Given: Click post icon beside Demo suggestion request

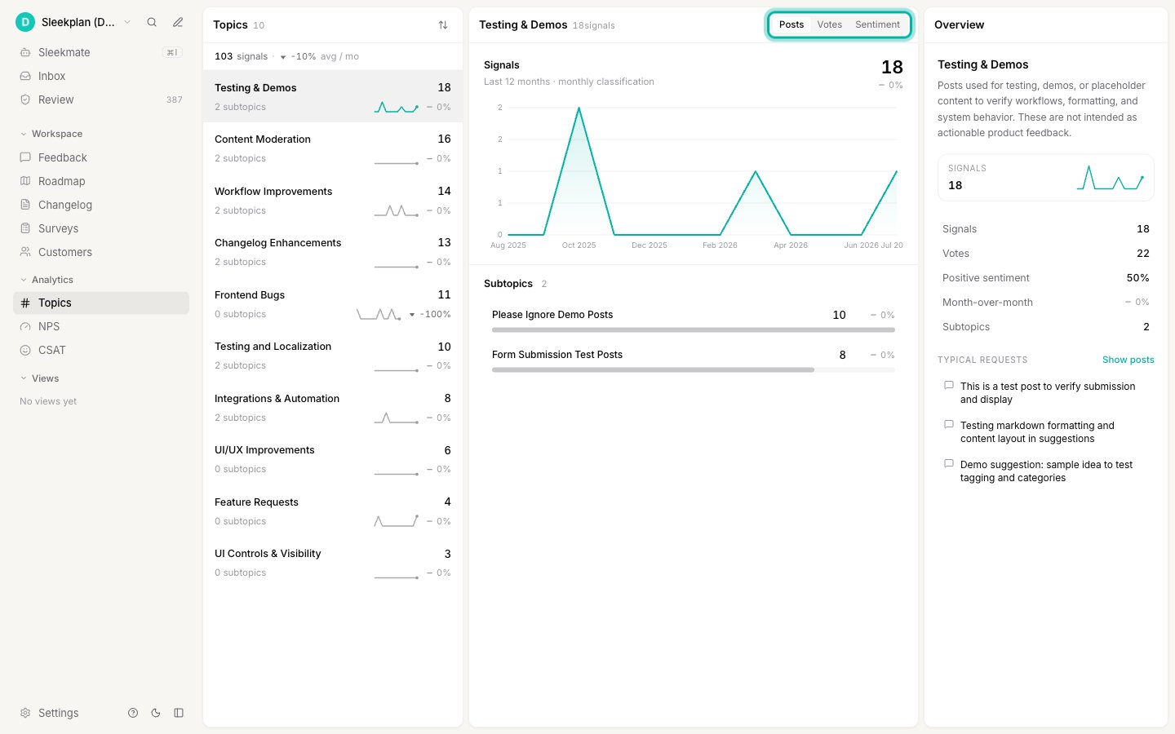Looking at the screenshot, I should [x=948, y=463].
